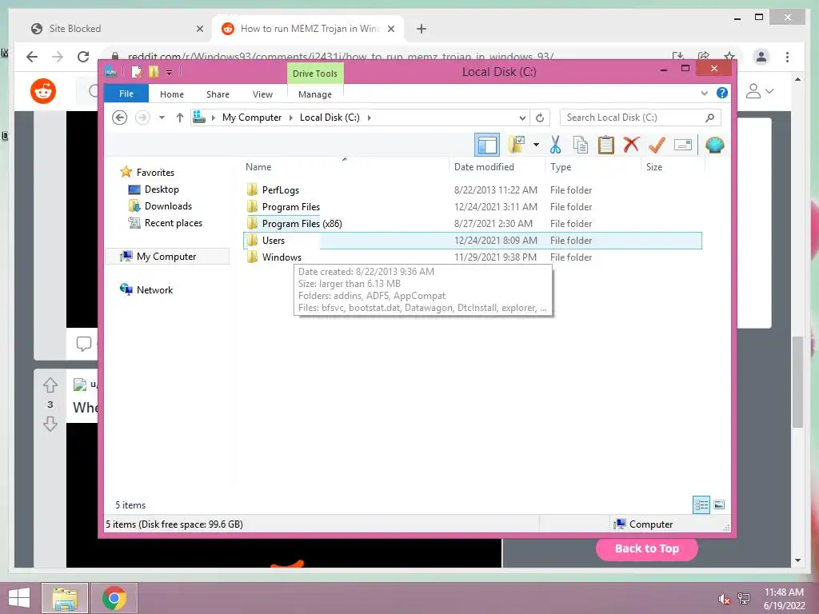Click the red X Delete icon

(631, 144)
